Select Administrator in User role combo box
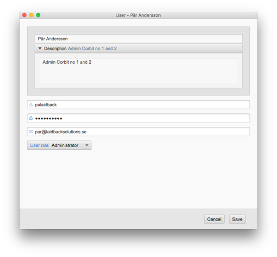The height and width of the screenshot is (257, 277). point(65,145)
